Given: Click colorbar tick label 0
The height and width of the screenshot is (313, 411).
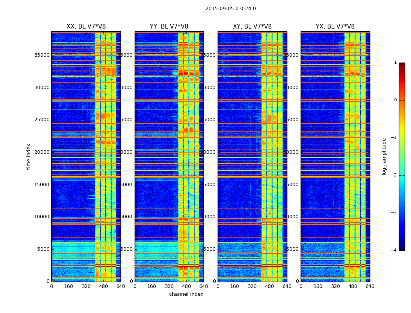Looking at the screenshot, I should point(395,100).
